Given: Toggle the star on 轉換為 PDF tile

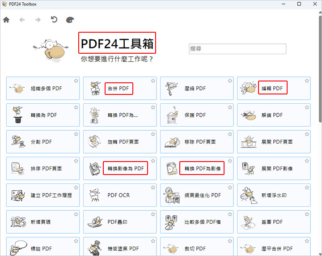Looking at the screenshot, I should [76, 107].
